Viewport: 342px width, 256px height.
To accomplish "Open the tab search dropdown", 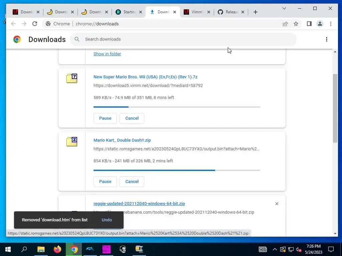I will [284, 8].
